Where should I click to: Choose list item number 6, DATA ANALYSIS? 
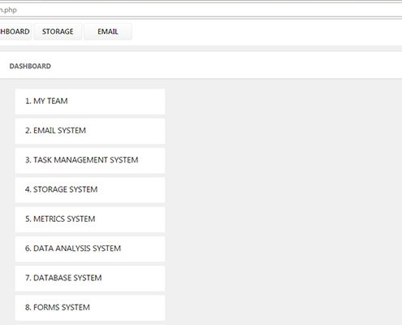(x=90, y=249)
